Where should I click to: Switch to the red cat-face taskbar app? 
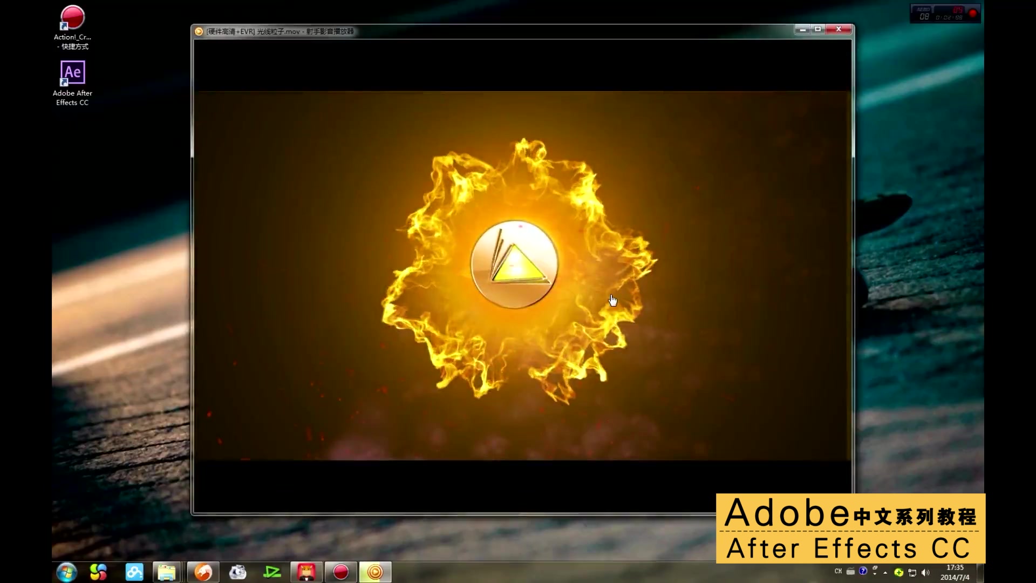pyautogui.click(x=306, y=572)
